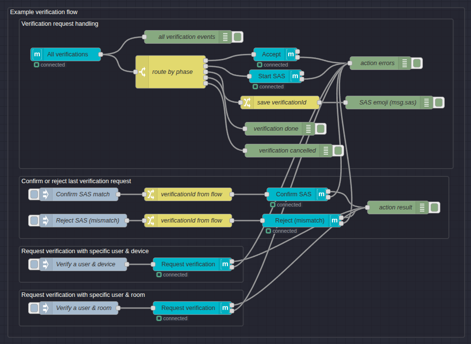
Task: Click the Example verification flow group label
Action: 44,12
